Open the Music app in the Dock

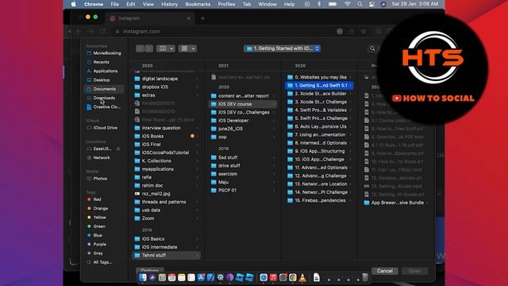click(273, 277)
